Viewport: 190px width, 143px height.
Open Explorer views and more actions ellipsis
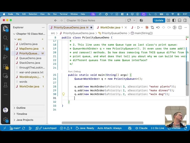(x=43, y=27)
